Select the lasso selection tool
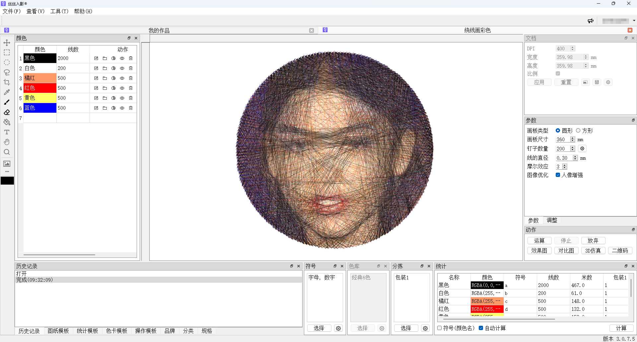The image size is (637, 342). coord(7,72)
